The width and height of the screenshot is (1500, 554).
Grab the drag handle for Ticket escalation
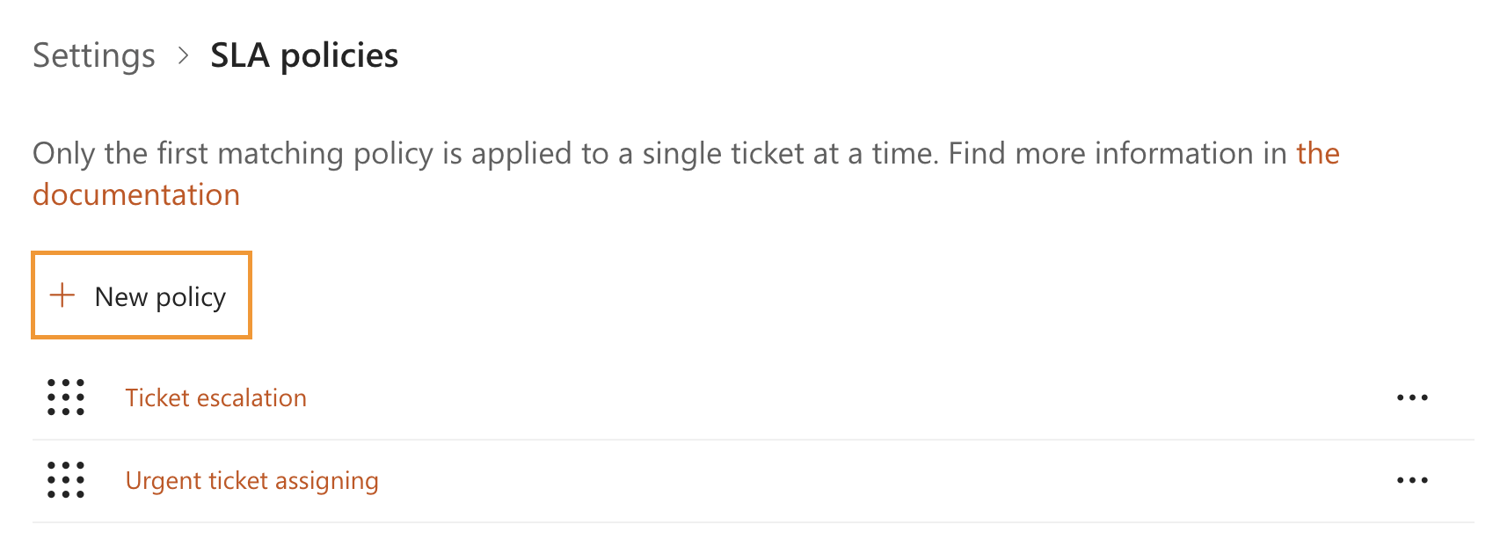click(66, 397)
